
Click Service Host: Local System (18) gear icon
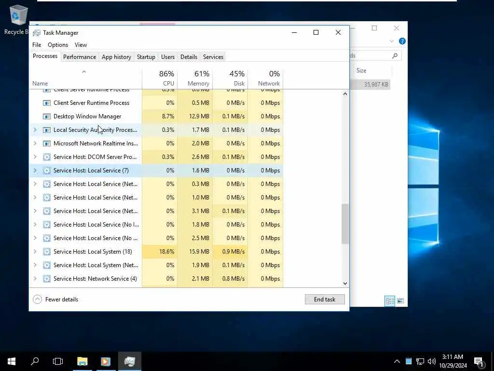pos(47,252)
